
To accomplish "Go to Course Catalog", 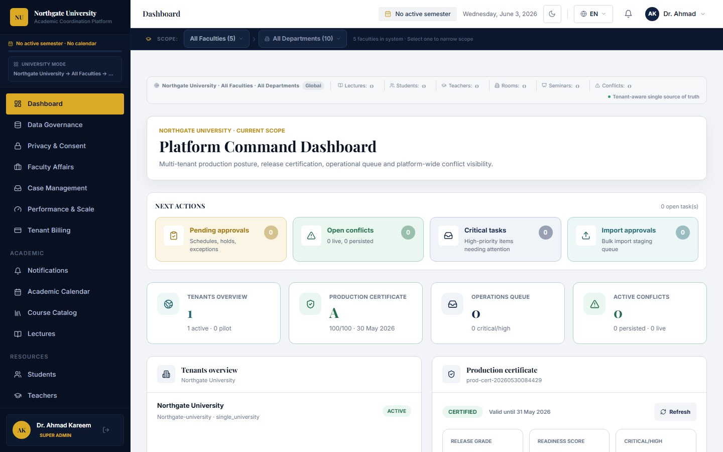I will pos(65,313).
